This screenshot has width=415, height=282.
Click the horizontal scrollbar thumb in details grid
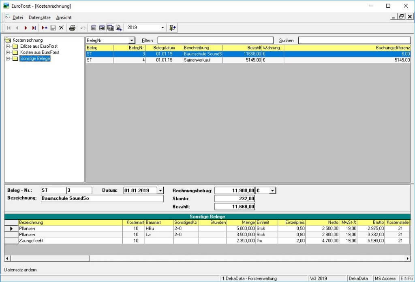pyautogui.click(x=50, y=259)
